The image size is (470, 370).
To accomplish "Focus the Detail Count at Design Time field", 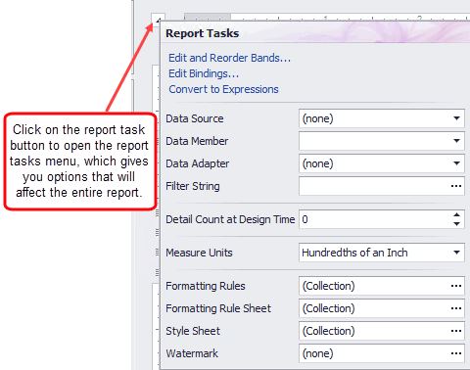I will (x=375, y=219).
